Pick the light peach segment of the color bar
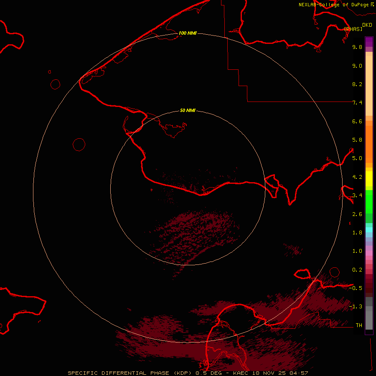This screenshot has width=376, height=376. tap(369, 86)
